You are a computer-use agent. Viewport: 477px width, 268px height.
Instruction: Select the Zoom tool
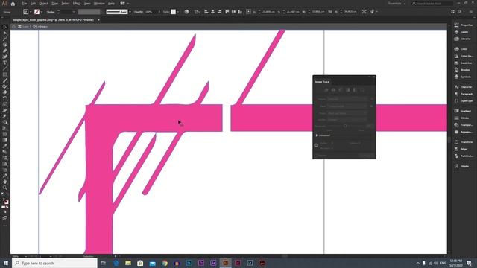(x=5, y=188)
